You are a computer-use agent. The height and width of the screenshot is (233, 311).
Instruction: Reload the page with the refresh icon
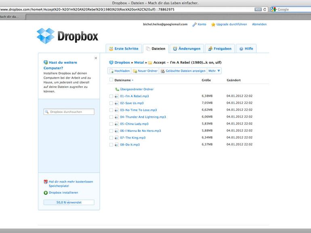[265, 9]
